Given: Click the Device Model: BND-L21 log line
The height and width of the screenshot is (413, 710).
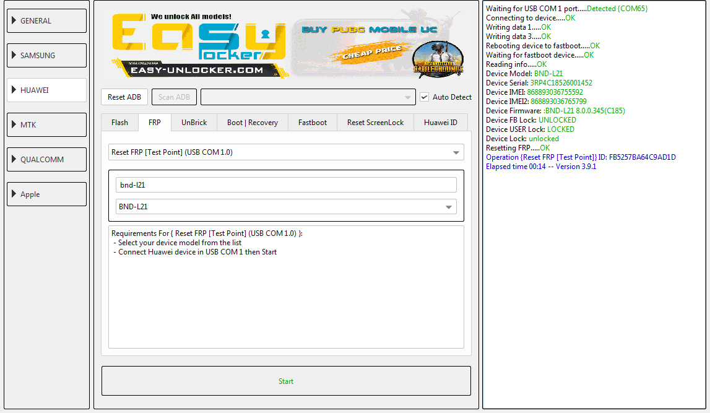Looking at the screenshot, I should point(524,73).
